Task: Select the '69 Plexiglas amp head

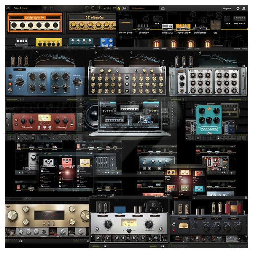Action: tap(92, 23)
